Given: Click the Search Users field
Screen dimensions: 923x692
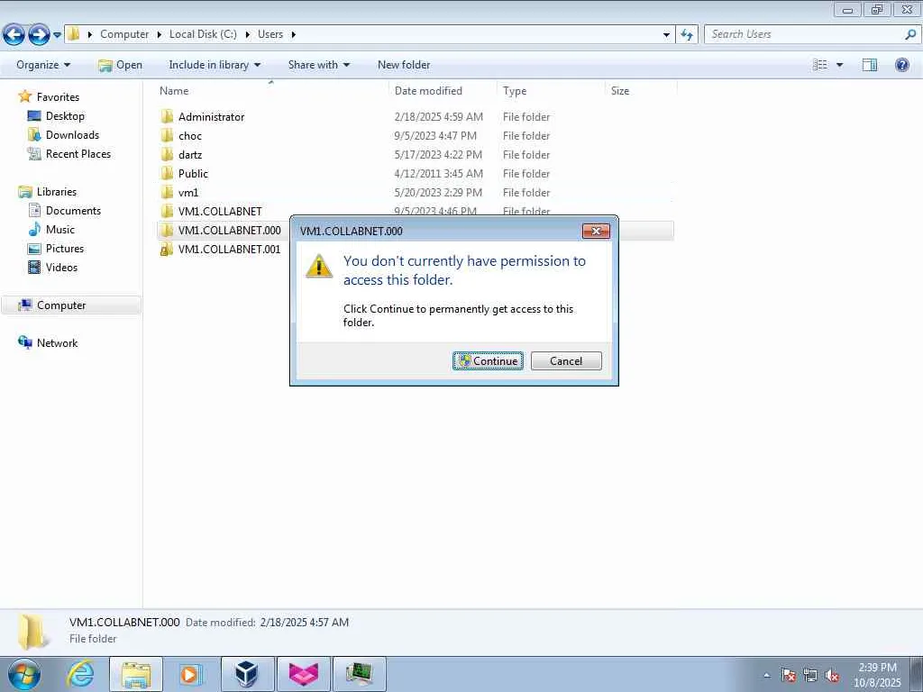Looking at the screenshot, I should pos(804,34).
